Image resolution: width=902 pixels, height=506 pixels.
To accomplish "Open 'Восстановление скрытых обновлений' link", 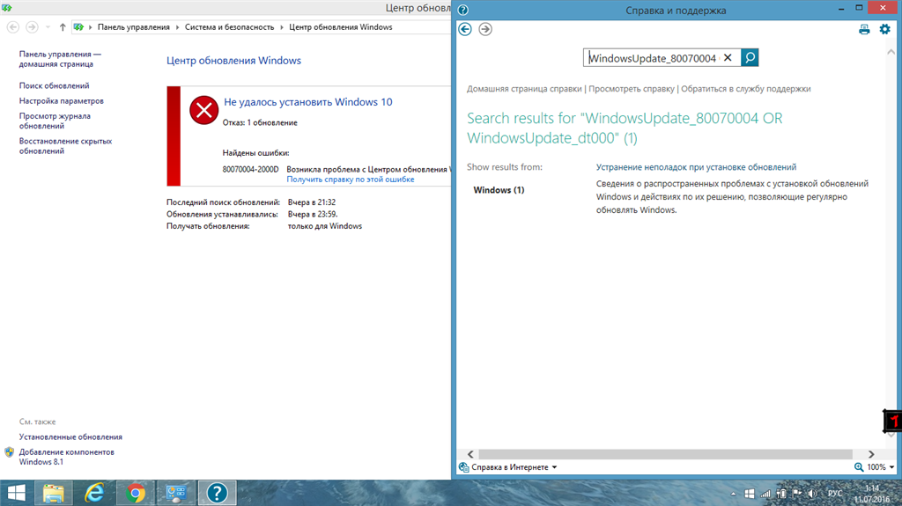I will (x=65, y=146).
